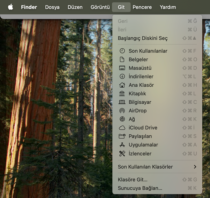Click the Bilgisayar laptop icon
The height and width of the screenshot is (198, 210).
[x=122, y=102]
